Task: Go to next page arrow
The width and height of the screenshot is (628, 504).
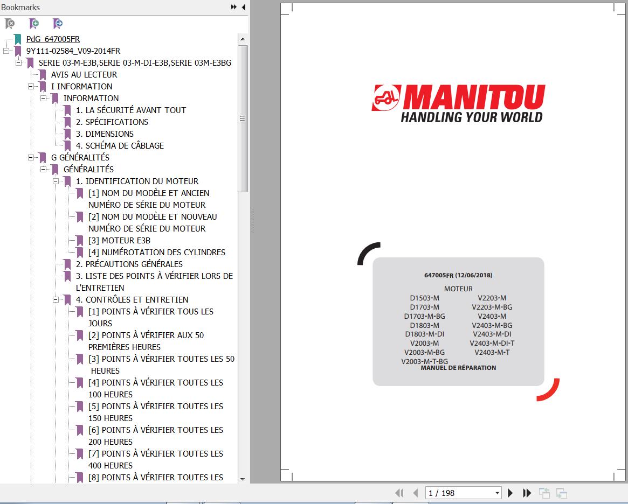Action: (510, 493)
